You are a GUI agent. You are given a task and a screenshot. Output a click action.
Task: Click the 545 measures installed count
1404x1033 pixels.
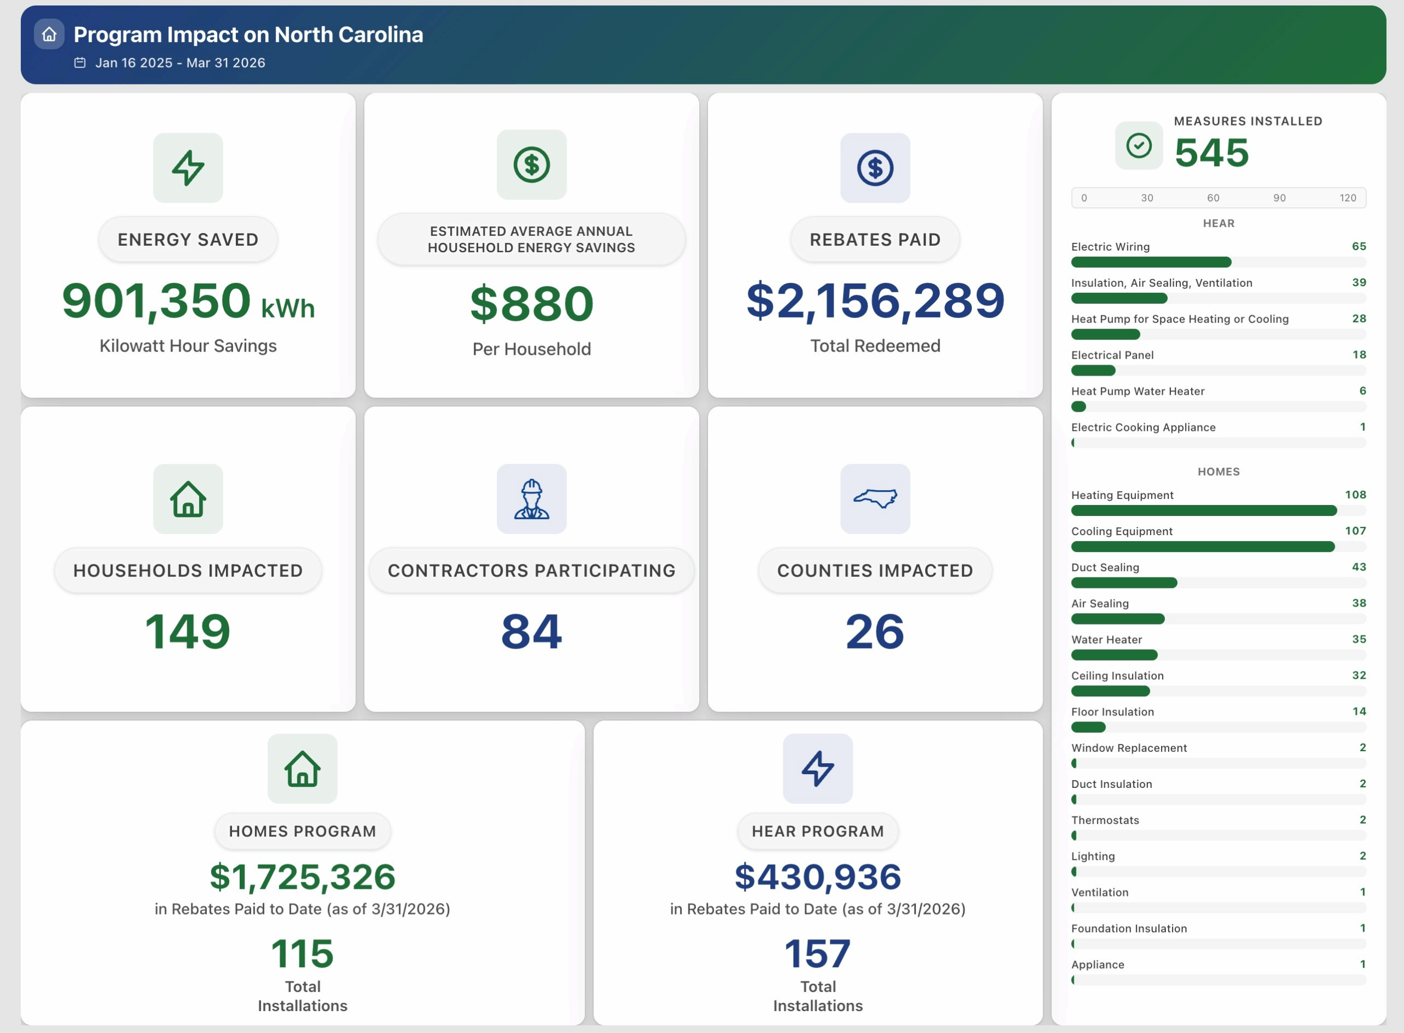(1211, 152)
